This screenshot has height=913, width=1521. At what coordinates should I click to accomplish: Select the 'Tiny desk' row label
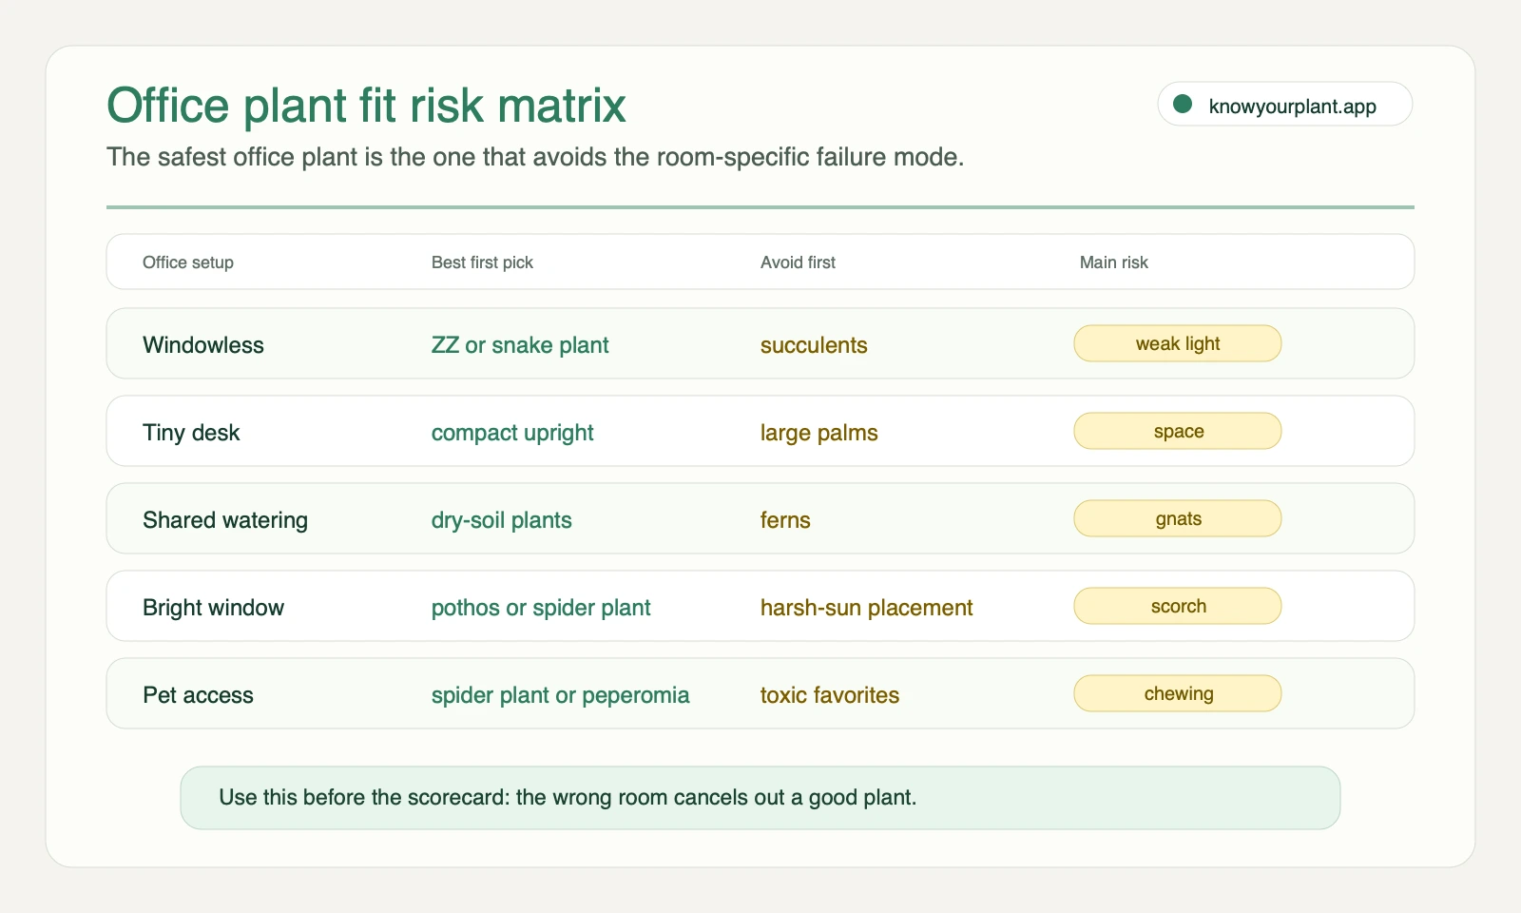tap(191, 433)
